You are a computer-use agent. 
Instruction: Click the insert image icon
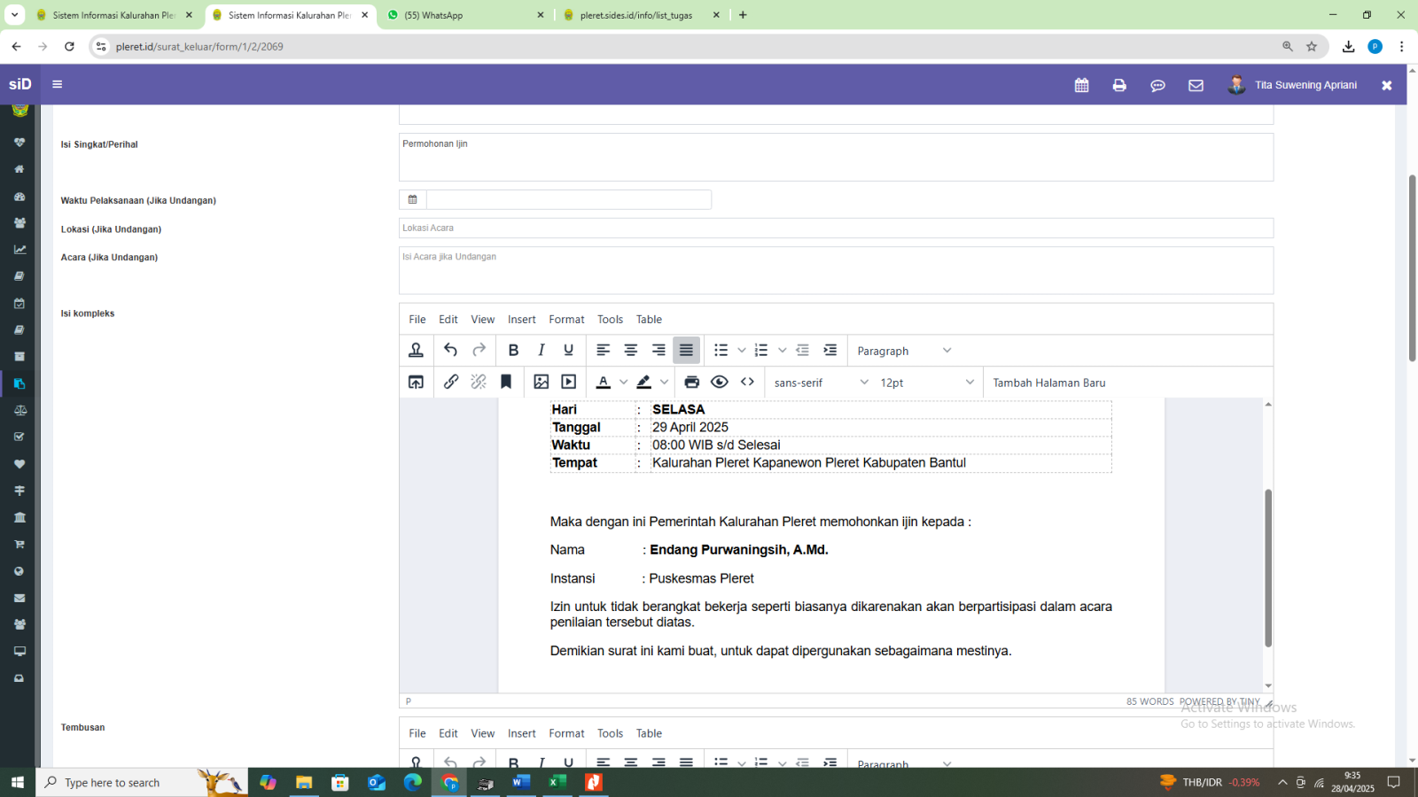click(x=541, y=383)
